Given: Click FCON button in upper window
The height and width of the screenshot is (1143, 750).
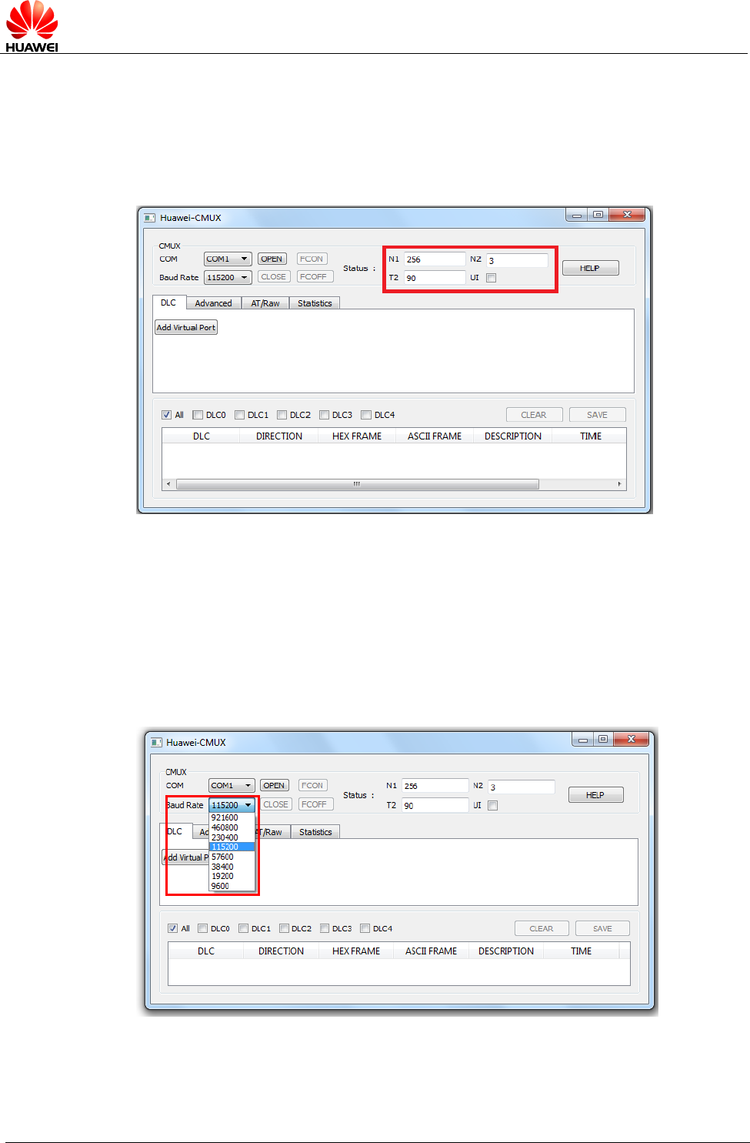Looking at the screenshot, I should point(312,259).
